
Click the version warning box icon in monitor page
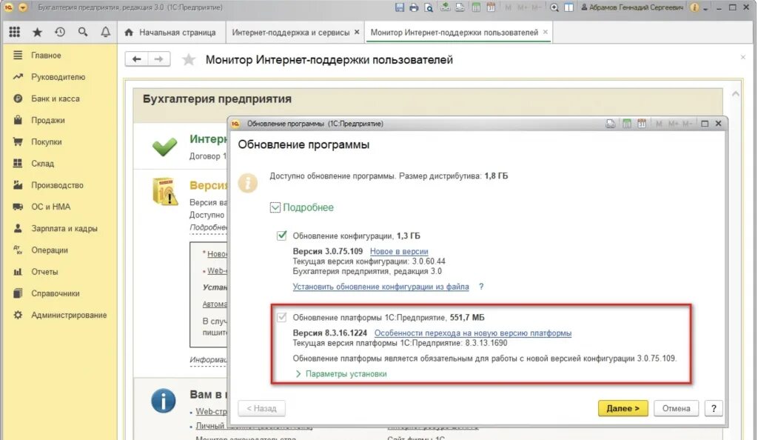(x=164, y=191)
